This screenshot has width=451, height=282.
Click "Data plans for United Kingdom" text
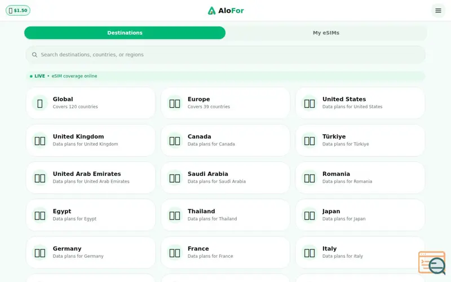pos(86,144)
